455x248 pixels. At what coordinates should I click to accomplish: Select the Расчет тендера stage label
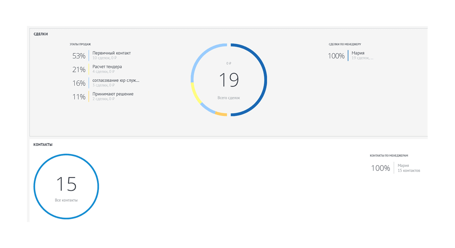point(107,67)
